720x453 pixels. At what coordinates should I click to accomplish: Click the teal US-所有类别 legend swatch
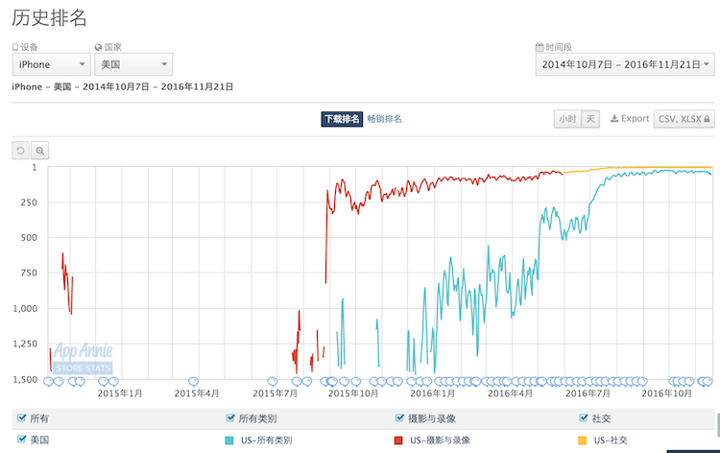point(229,440)
